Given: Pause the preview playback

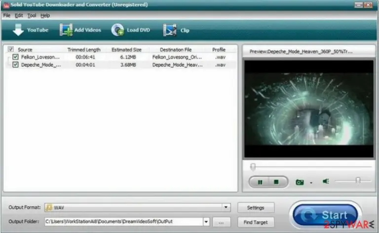Looking at the screenshot, I should pos(260,182).
